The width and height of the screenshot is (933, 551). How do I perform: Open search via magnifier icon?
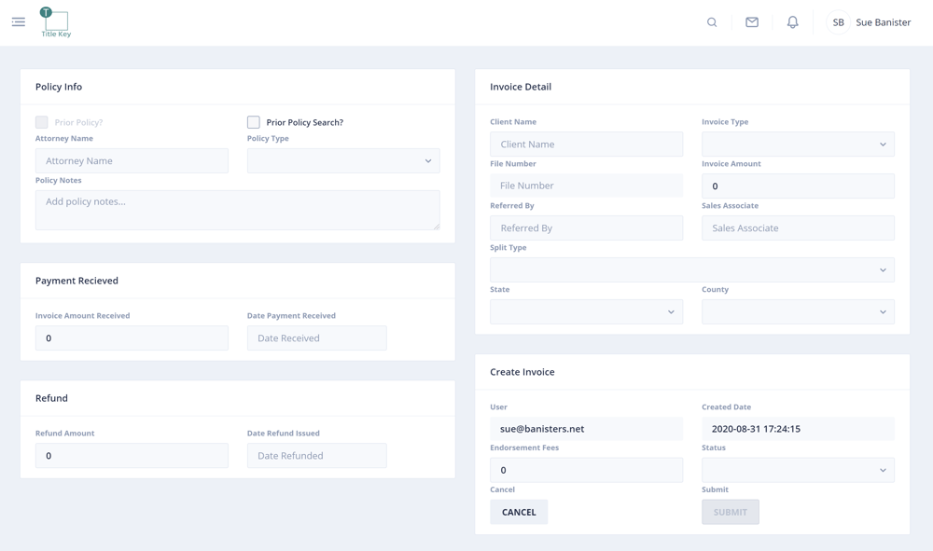712,22
